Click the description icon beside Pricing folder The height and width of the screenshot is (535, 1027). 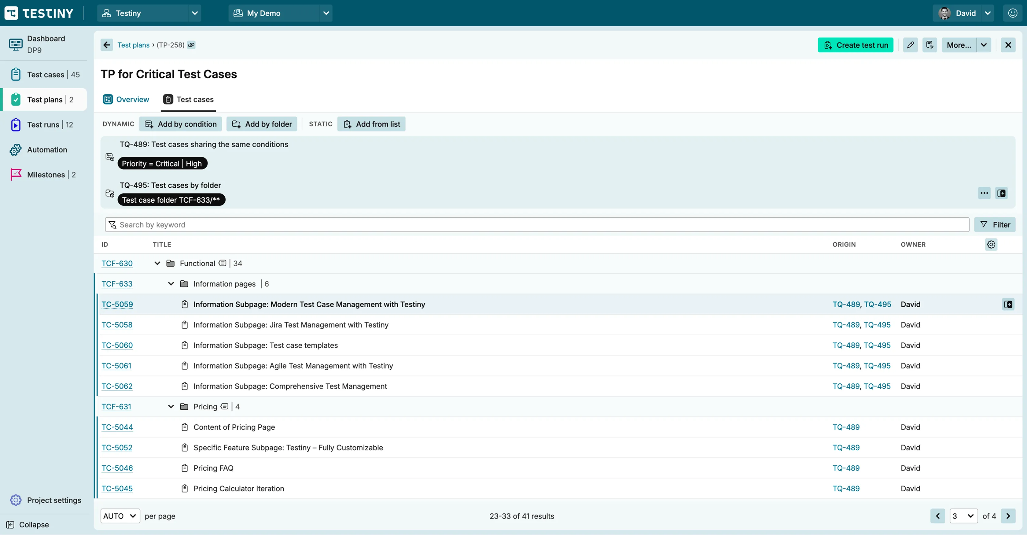[224, 406]
